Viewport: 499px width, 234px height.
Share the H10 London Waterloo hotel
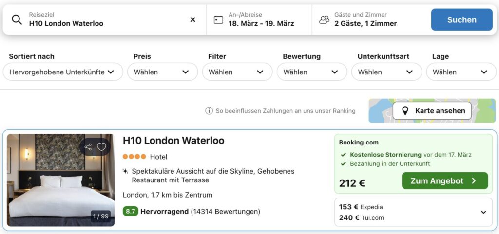(88, 147)
